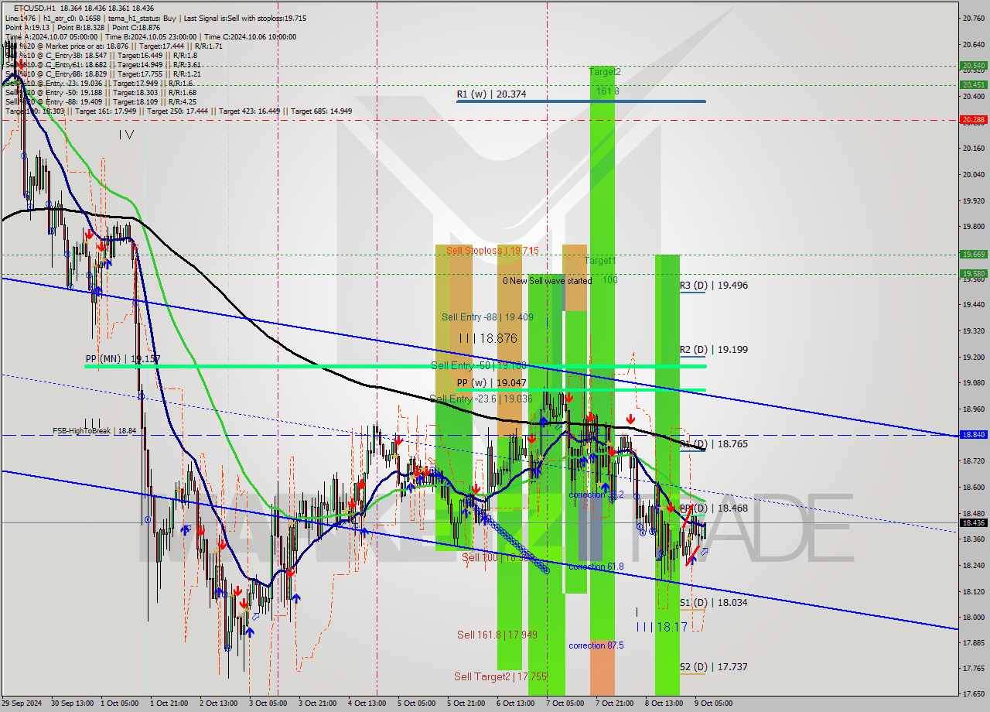The width and height of the screenshot is (990, 712).
Task: Click the 3 Oct 05:00 time label
Action: click(x=267, y=703)
